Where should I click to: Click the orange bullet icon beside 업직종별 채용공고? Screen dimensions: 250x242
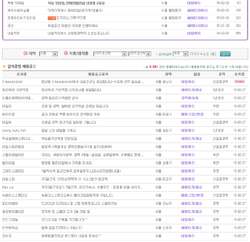coord(4,66)
